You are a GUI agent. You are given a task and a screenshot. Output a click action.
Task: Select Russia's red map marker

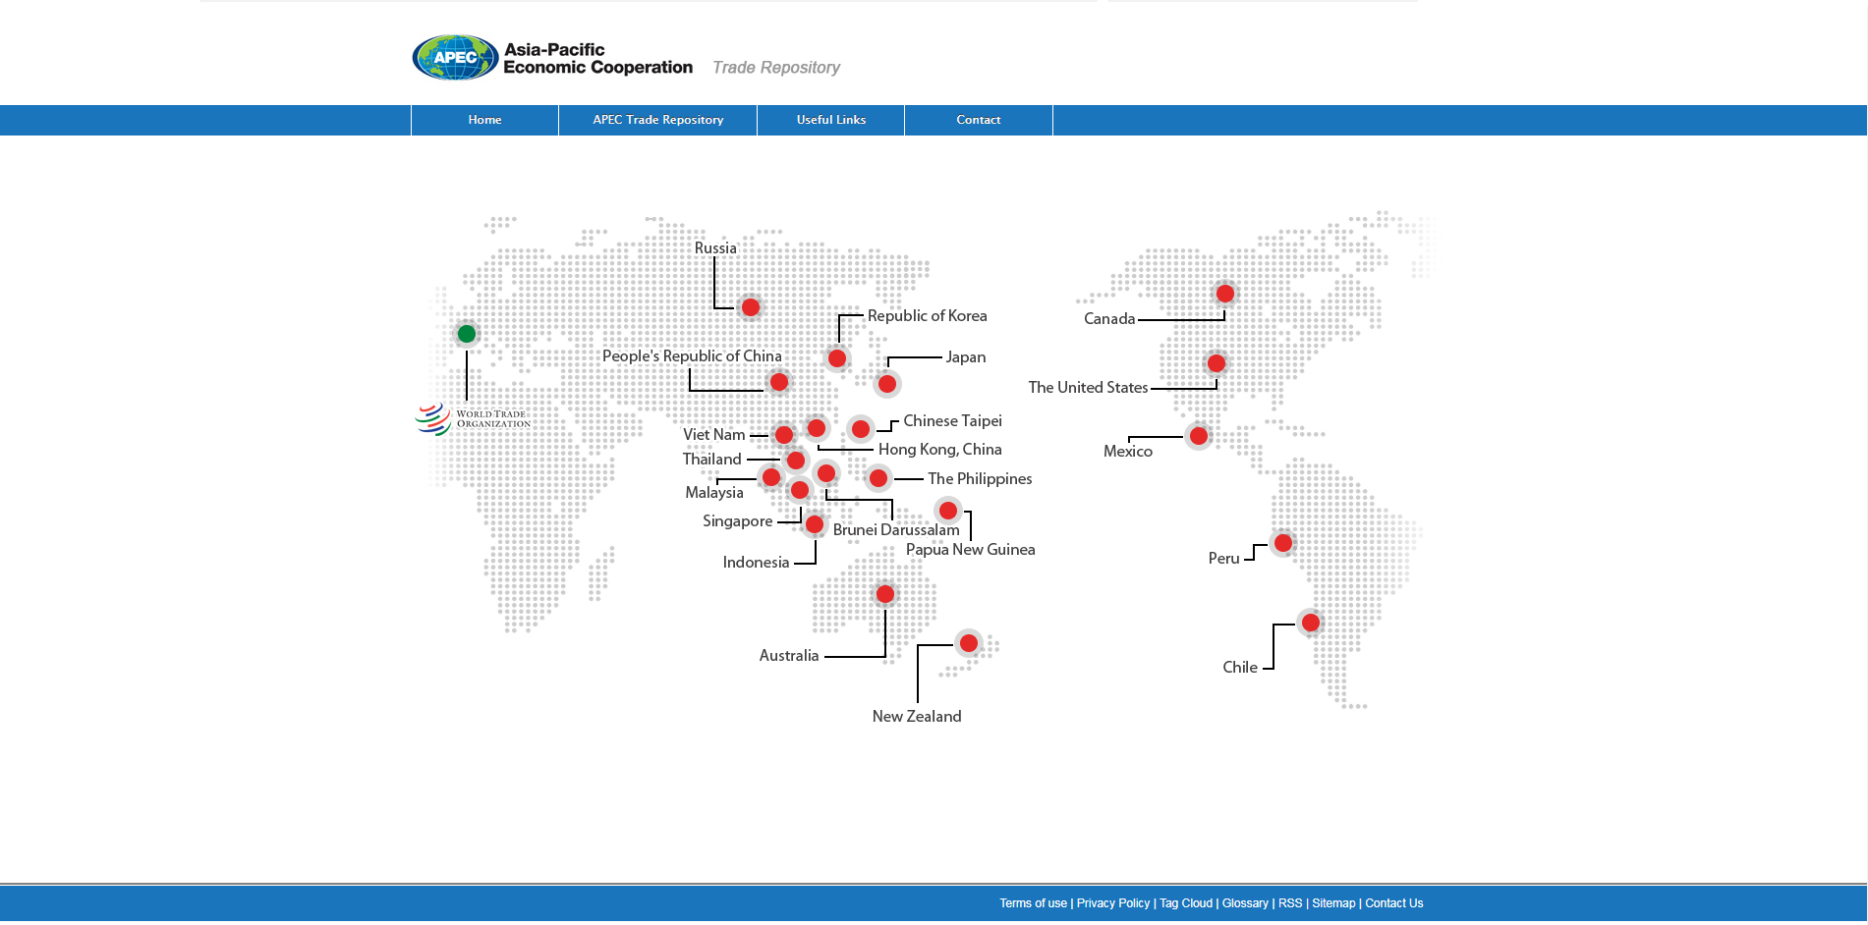click(x=751, y=307)
